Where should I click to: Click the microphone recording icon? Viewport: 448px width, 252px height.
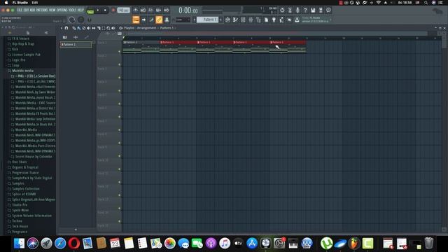[x=297, y=10]
